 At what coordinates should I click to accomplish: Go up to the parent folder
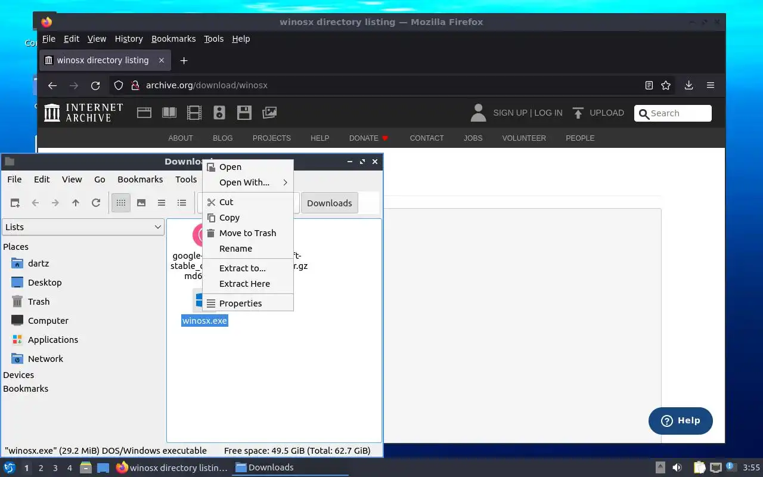(76, 203)
